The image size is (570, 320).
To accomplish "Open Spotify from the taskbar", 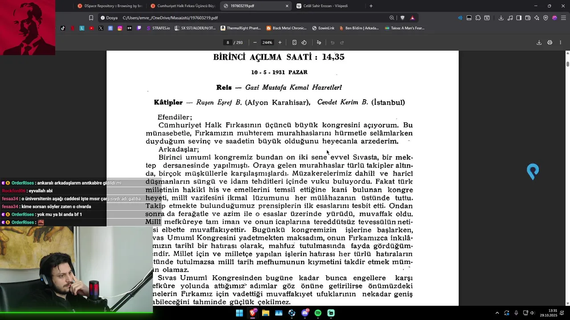I will click(x=318, y=313).
